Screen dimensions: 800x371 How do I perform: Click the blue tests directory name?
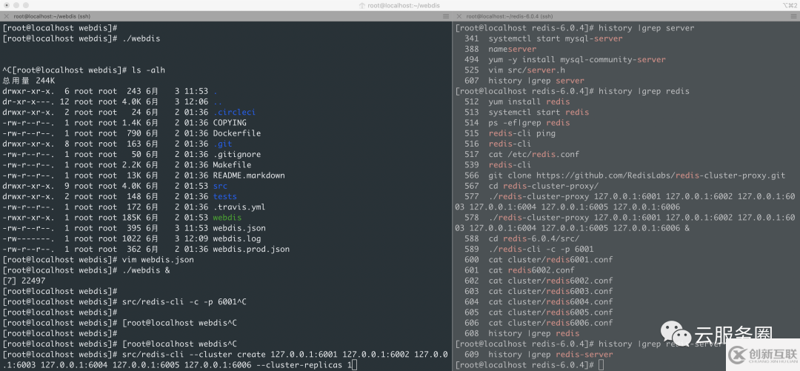point(225,196)
